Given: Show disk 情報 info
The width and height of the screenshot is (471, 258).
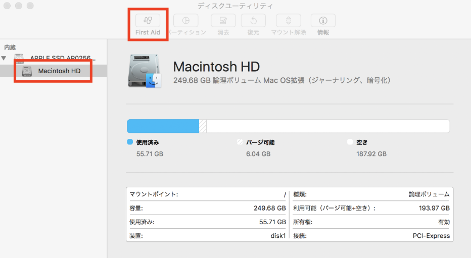Looking at the screenshot, I should click(x=323, y=20).
